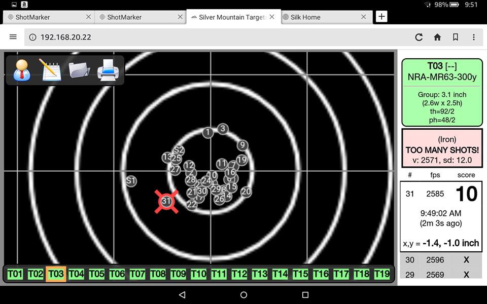Click shot marker 9 on target

(242, 145)
